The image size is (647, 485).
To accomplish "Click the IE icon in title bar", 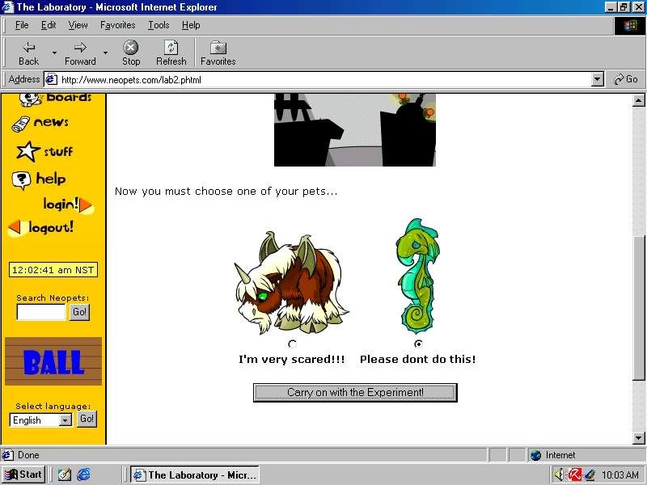I will coord(7,7).
